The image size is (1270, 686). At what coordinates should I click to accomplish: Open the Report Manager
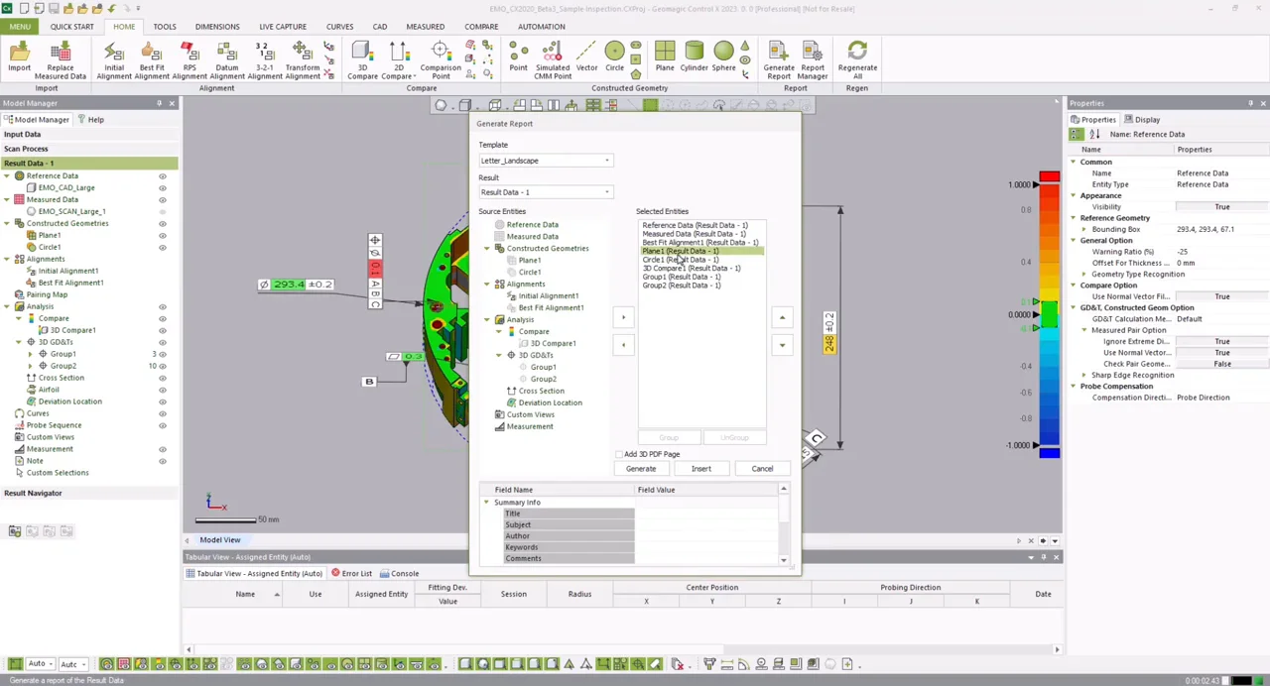point(813,59)
